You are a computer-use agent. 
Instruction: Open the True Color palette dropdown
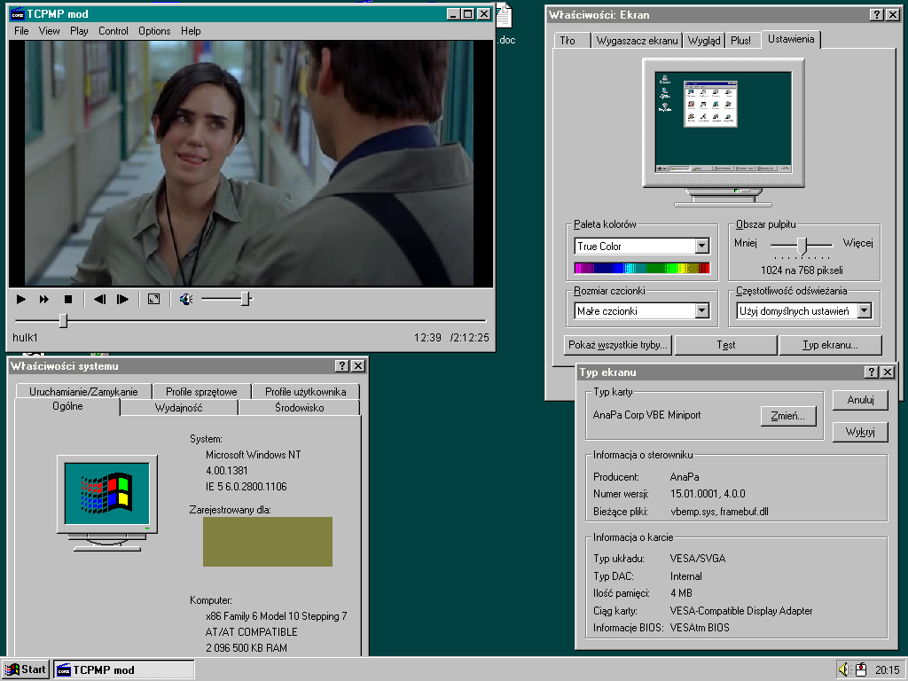[702, 247]
